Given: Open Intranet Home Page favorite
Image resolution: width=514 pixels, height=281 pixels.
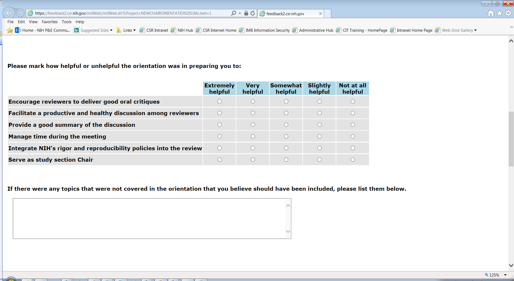Looking at the screenshot, I should point(411,30).
